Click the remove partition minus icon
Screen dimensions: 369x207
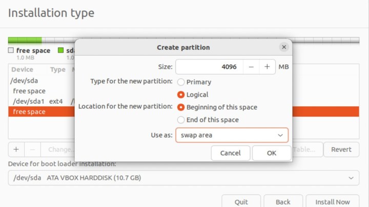coord(32,149)
